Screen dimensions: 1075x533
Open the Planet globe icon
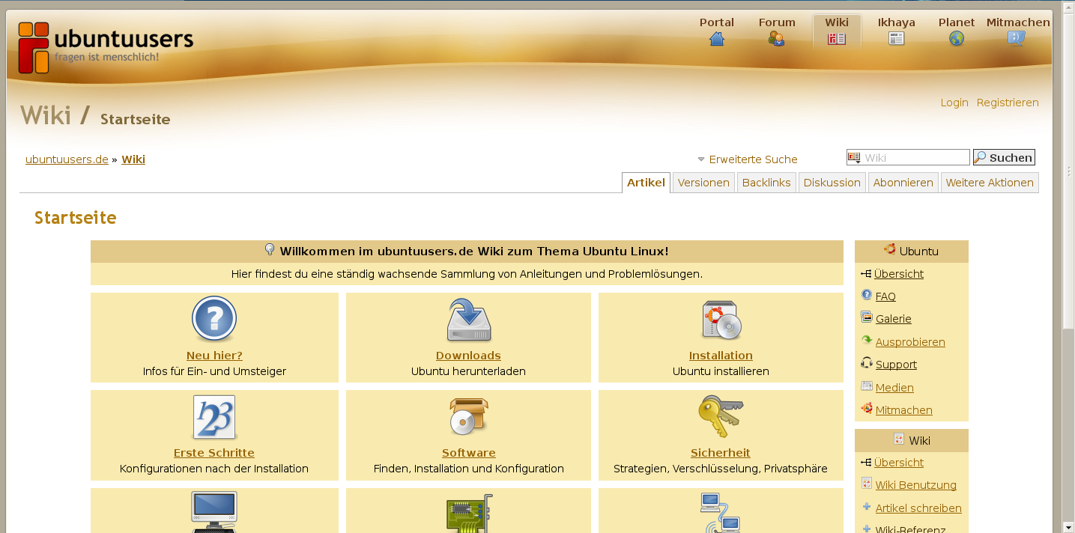(957, 39)
